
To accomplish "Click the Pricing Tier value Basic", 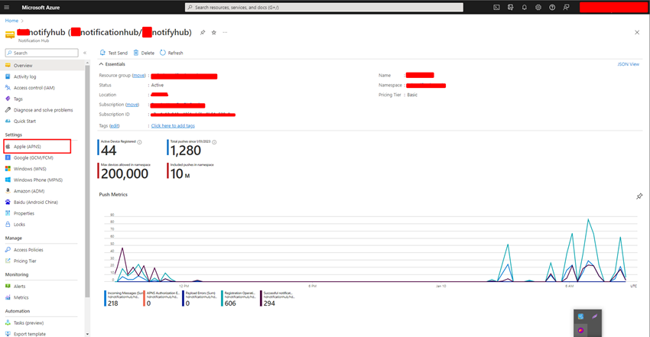I will [x=412, y=95].
